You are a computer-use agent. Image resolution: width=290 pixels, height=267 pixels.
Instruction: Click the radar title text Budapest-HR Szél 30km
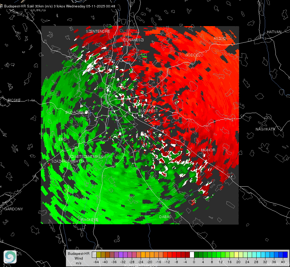click(24, 6)
